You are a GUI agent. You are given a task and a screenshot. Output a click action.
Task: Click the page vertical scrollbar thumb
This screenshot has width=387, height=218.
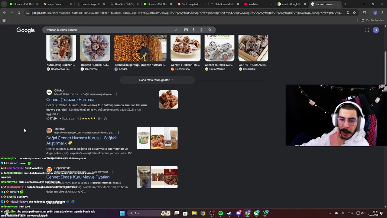tap(385, 68)
